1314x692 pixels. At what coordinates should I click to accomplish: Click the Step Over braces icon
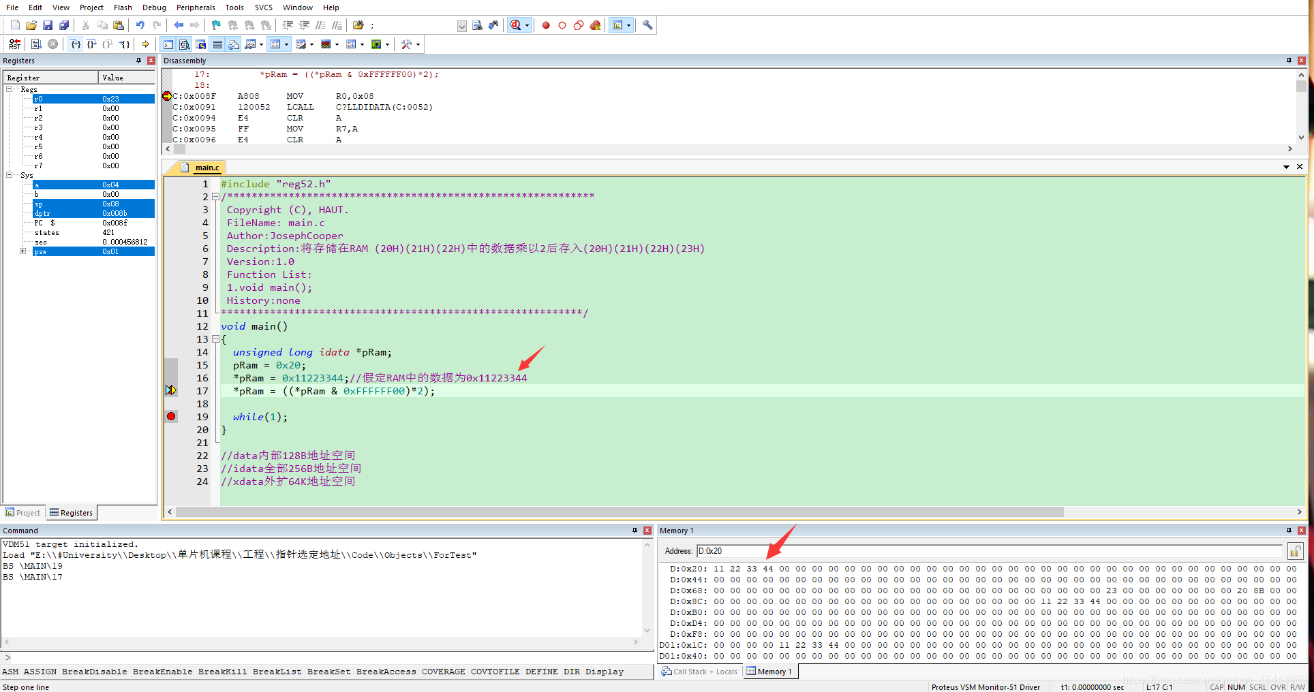coord(91,44)
